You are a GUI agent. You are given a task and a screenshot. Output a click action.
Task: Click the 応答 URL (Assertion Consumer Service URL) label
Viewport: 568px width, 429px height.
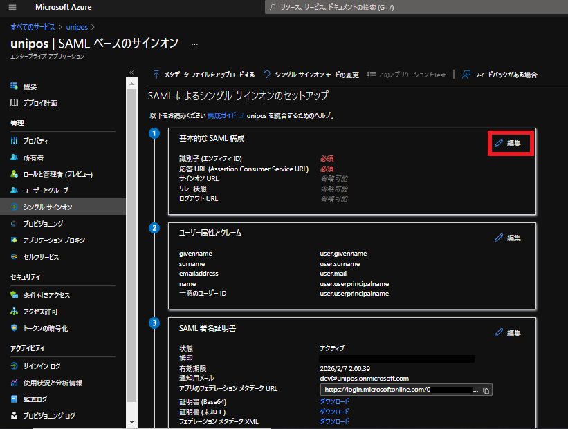coord(244,169)
